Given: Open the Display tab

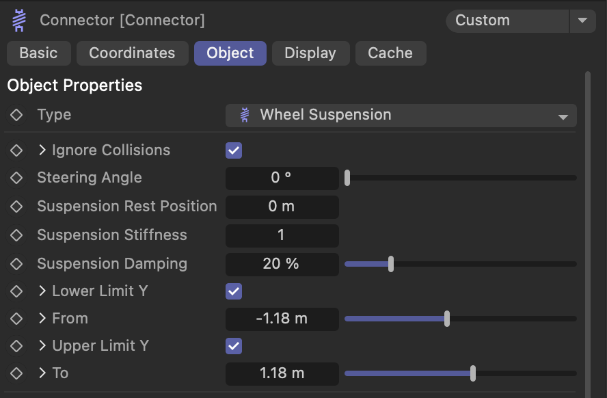Looking at the screenshot, I should [310, 53].
